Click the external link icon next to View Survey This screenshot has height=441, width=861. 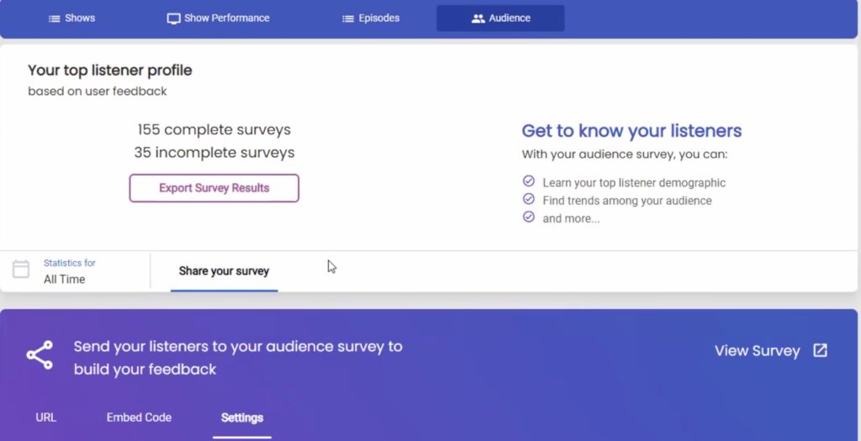pos(820,350)
